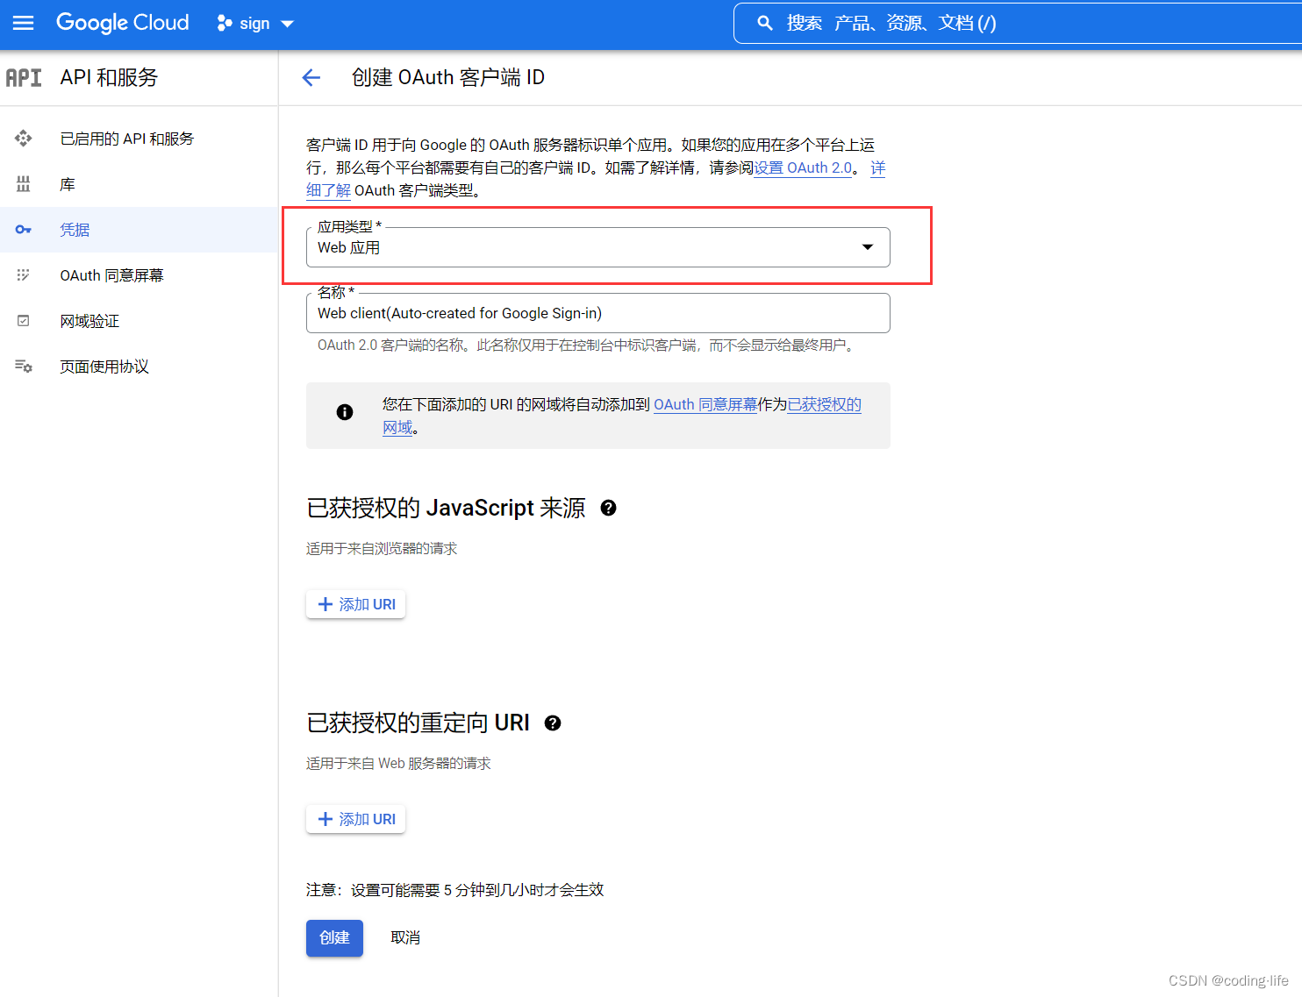
Task: Expand the 应用类型 Web 应用 dropdown
Action: click(x=598, y=247)
